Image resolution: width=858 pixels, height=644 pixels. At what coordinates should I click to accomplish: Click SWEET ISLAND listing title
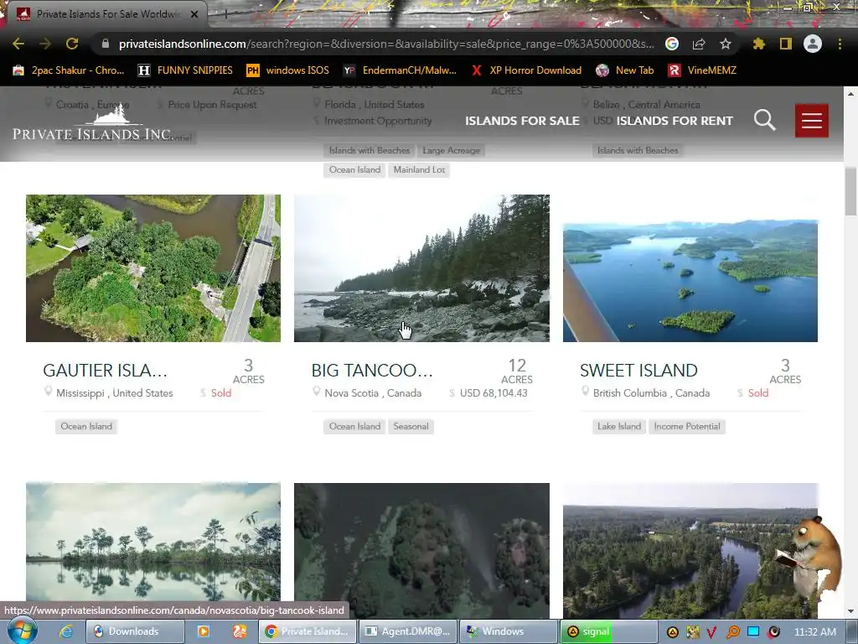pyautogui.click(x=638, y=370)
